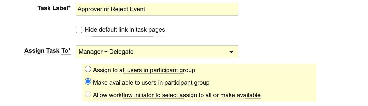Click the "Assign Task To" field label
The height and width of the screenshot is (106, 368).
46,51
